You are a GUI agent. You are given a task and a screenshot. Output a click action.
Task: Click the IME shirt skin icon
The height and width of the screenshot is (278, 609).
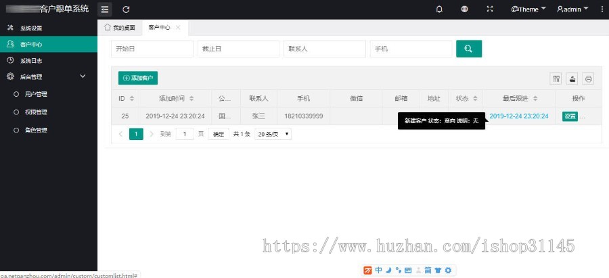pos(438,271)
